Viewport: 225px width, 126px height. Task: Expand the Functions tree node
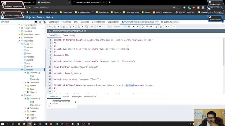pos(19,31)
